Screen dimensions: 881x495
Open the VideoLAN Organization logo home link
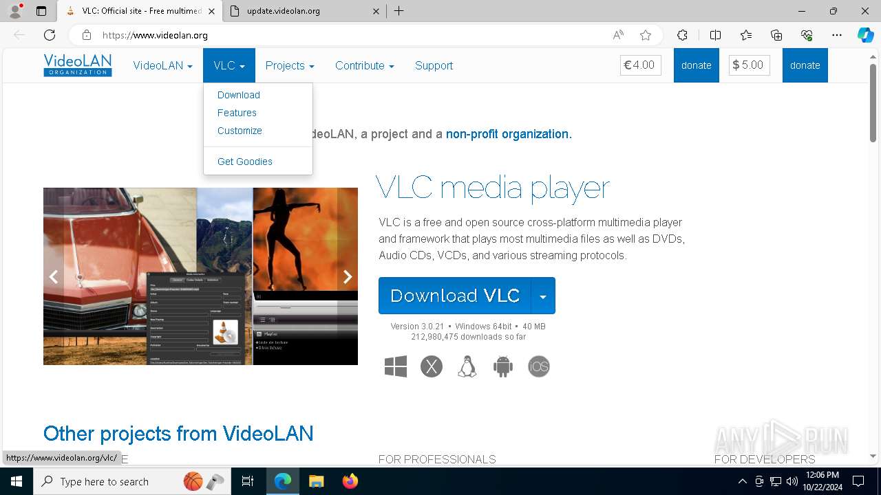(x=78, y=65)
